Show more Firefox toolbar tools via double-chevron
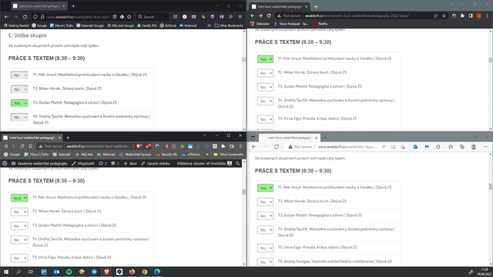Image resolution: width=493 pixels, height=277 pixels. 231,17
